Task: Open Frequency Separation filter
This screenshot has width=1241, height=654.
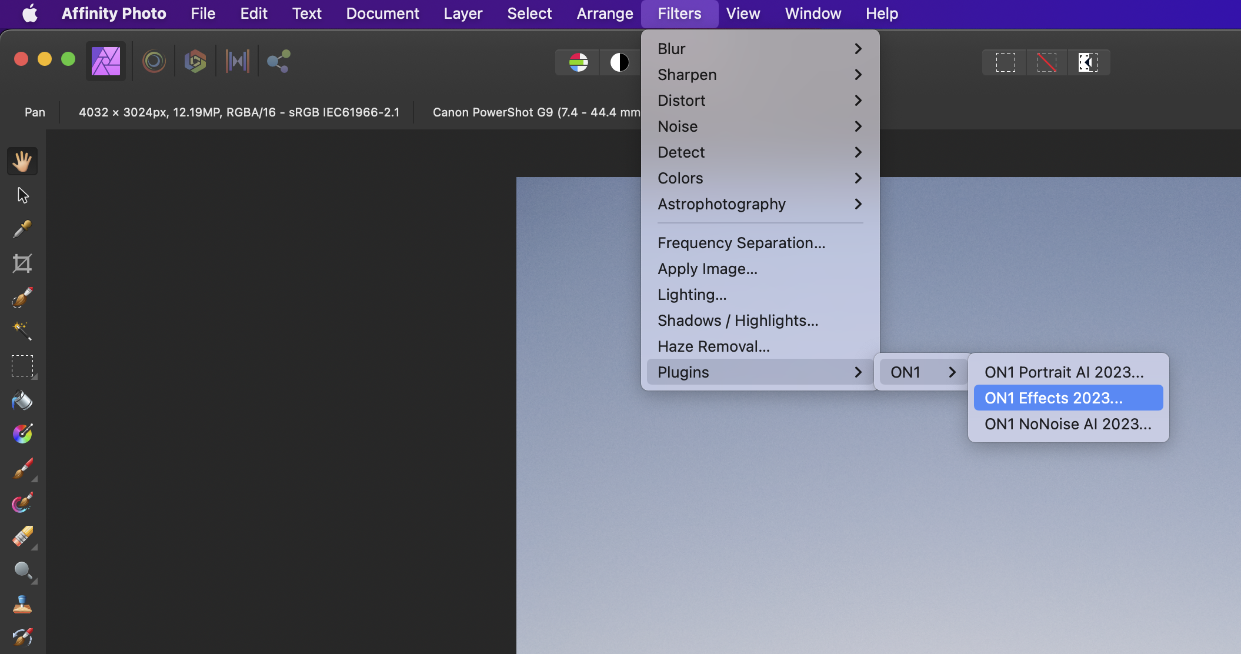Action: pyautogui.click(x=760, y=243)
